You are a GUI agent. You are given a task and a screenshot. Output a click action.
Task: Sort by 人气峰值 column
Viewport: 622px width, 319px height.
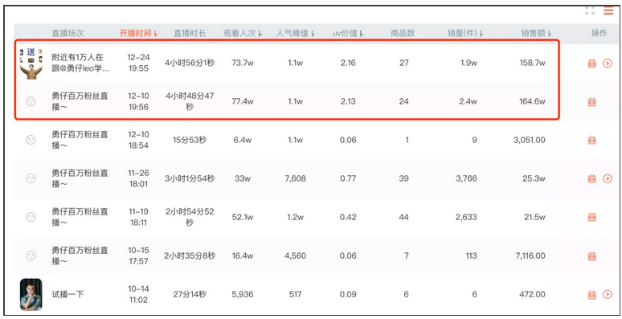pyautogui.click(x=296, y=33)
